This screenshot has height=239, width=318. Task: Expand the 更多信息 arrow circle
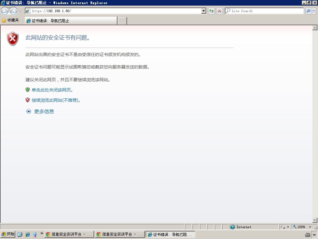point(29,111)
